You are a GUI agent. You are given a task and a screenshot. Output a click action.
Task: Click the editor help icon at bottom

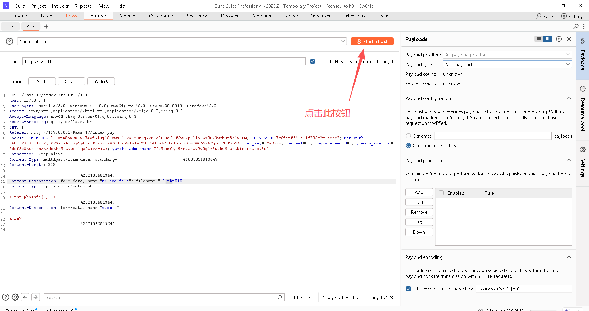click(6, 297)
